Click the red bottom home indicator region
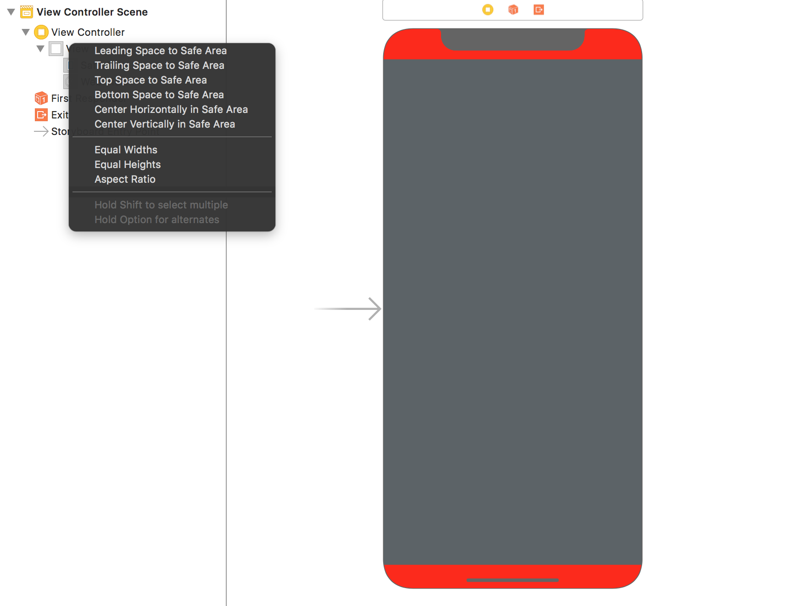 (513, 572)
